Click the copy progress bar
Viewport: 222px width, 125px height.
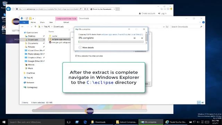(111, 42)
